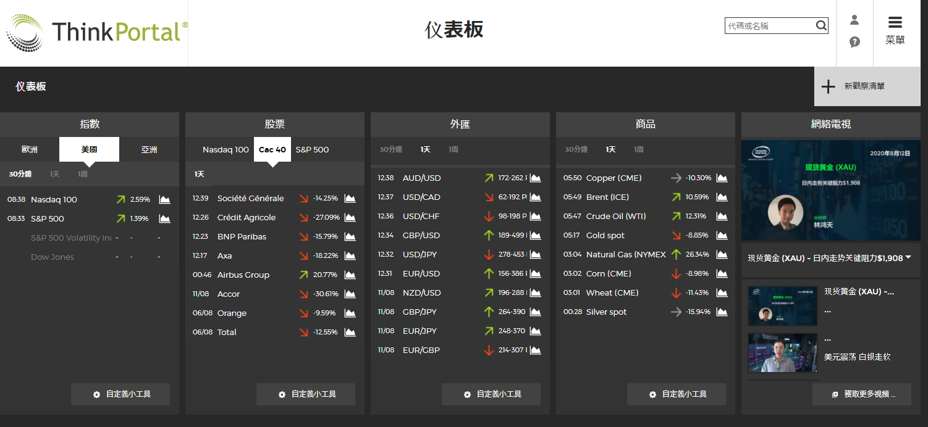Select the 美國 indices tab
Screen dimensions: 928x427
coord(90,149)
